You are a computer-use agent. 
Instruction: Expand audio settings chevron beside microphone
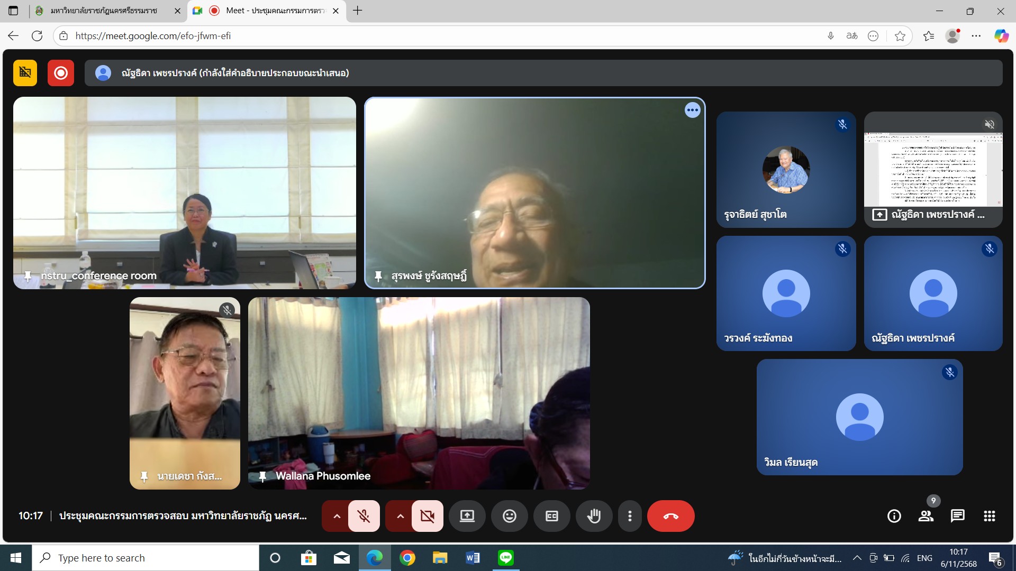[337, 516]
